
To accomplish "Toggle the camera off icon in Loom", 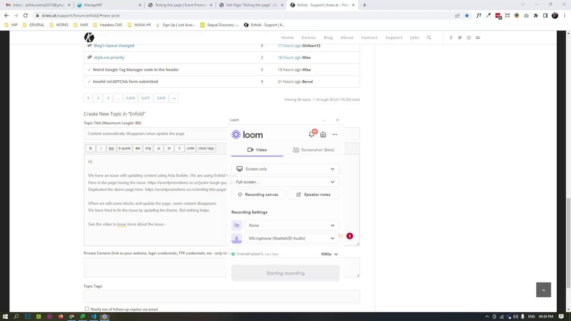I will (x=236, y=225).
